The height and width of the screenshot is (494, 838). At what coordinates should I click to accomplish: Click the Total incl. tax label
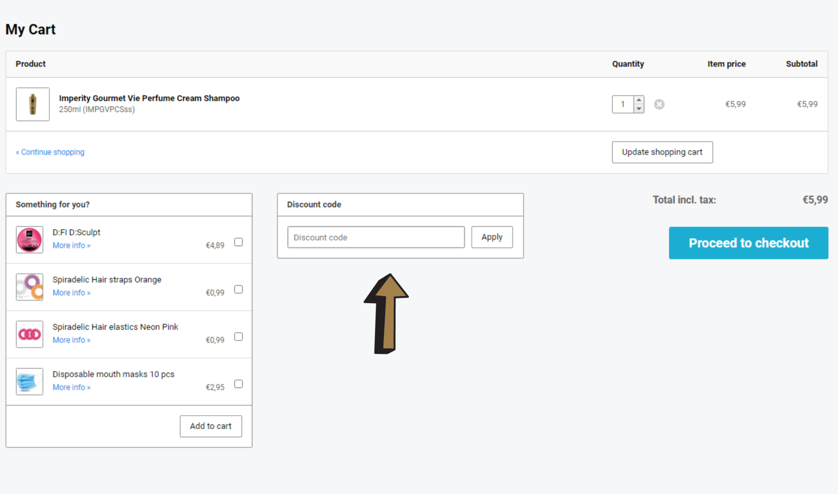click(x=684, y=200)
